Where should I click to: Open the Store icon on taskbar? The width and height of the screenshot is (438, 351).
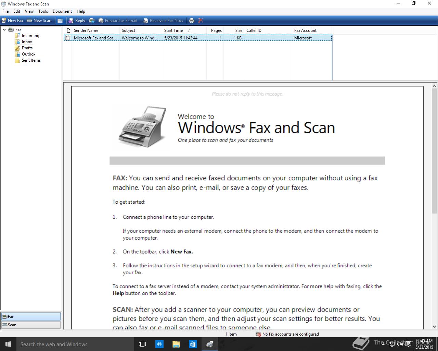pyautogui.click(x=193, y=344)
